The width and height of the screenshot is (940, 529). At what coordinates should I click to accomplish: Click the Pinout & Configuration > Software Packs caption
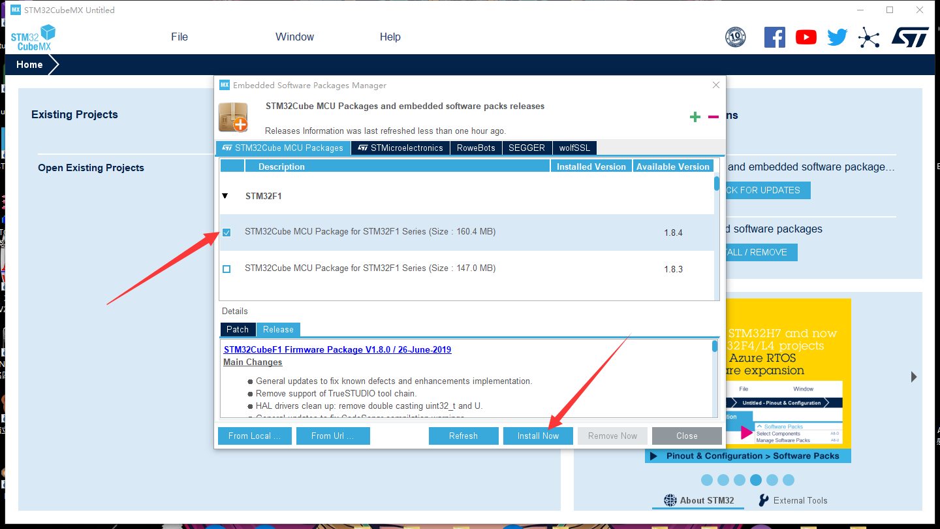753,456
